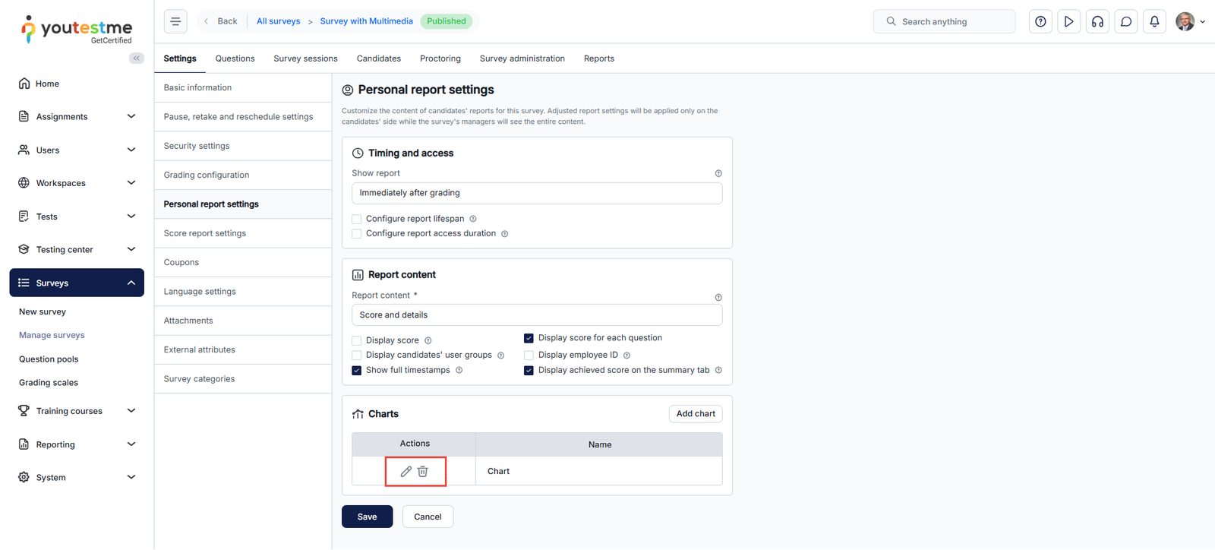Click the headset support icon

(x=1097, y=21)
